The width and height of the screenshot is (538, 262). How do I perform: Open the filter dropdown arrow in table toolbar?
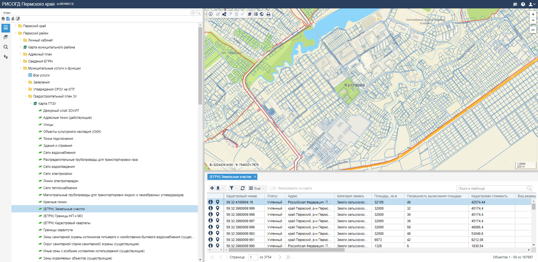237,188
